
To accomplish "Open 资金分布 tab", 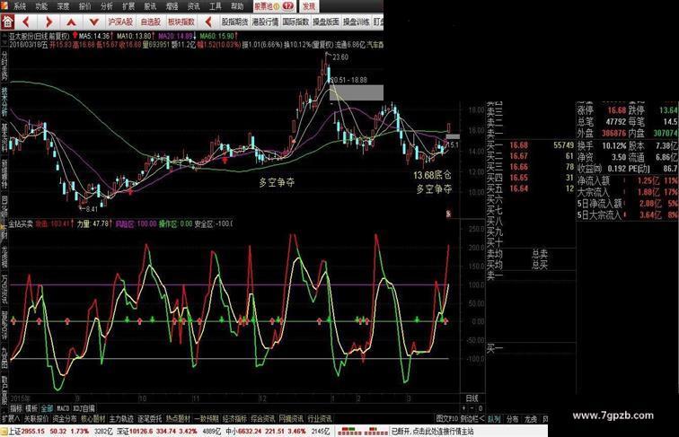I will coord(65,419).
